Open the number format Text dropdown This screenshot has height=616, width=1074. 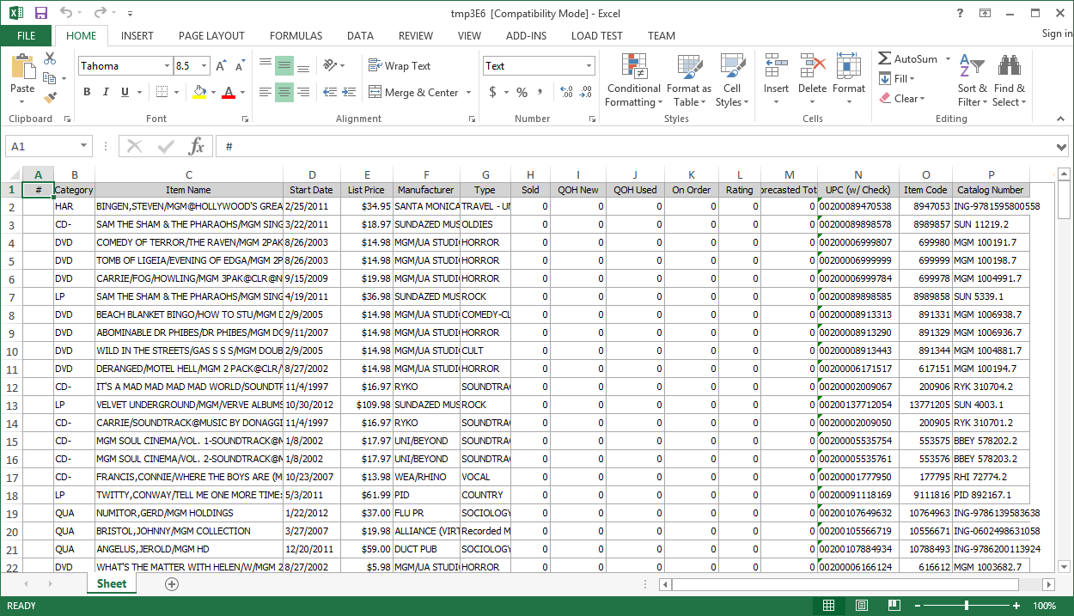click(x=589, y=66)
